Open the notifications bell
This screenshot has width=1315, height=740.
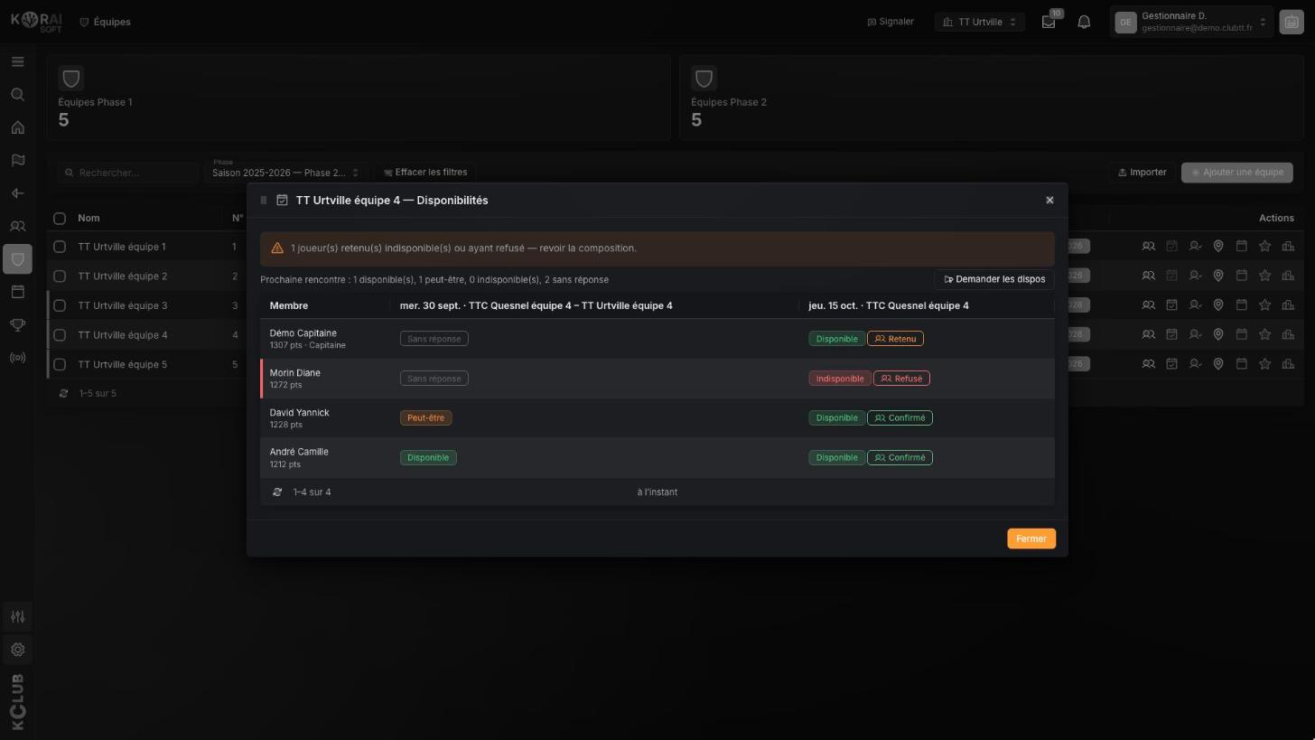click(x=1084, y=22)
